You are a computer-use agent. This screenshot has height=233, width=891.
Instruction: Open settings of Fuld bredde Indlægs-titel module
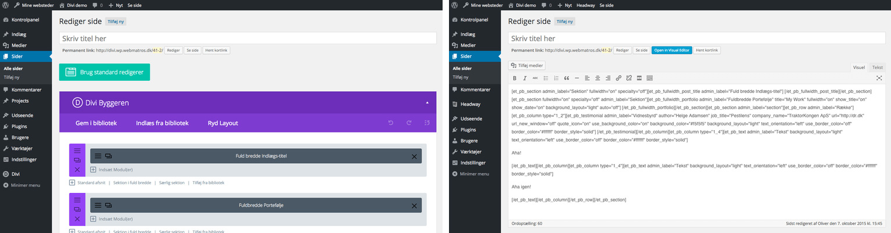tap(98, 156)
